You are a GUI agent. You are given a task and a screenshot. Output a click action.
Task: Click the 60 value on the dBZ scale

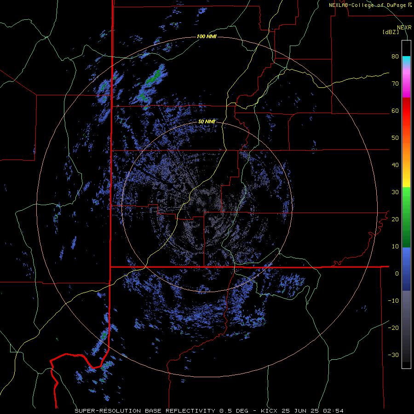pyautogui.click(x=395, y=110)
